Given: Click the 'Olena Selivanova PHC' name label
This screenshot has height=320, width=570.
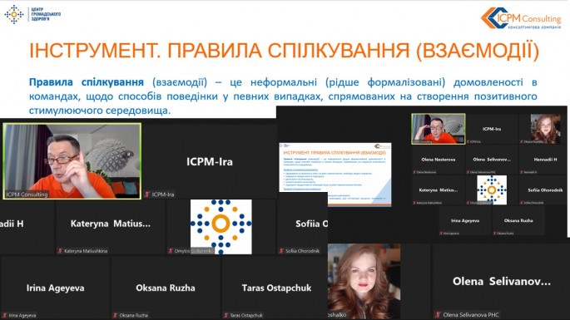Looking at the screenshot, I should pos(471,314).
